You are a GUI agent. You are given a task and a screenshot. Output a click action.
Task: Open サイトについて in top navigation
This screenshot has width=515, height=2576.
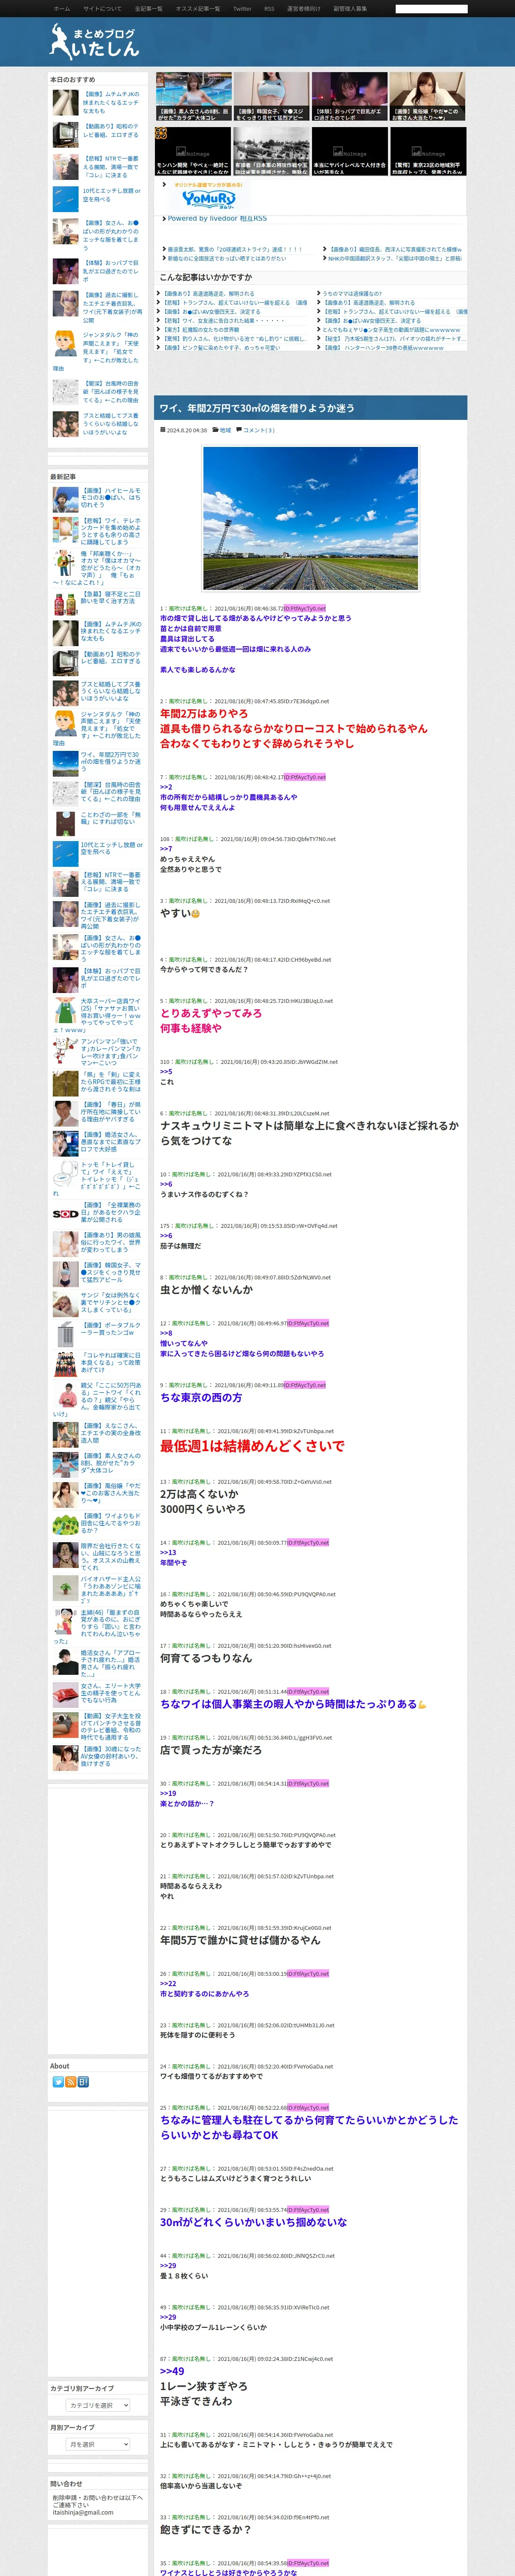pyautogui.click(x=102, y=8)
